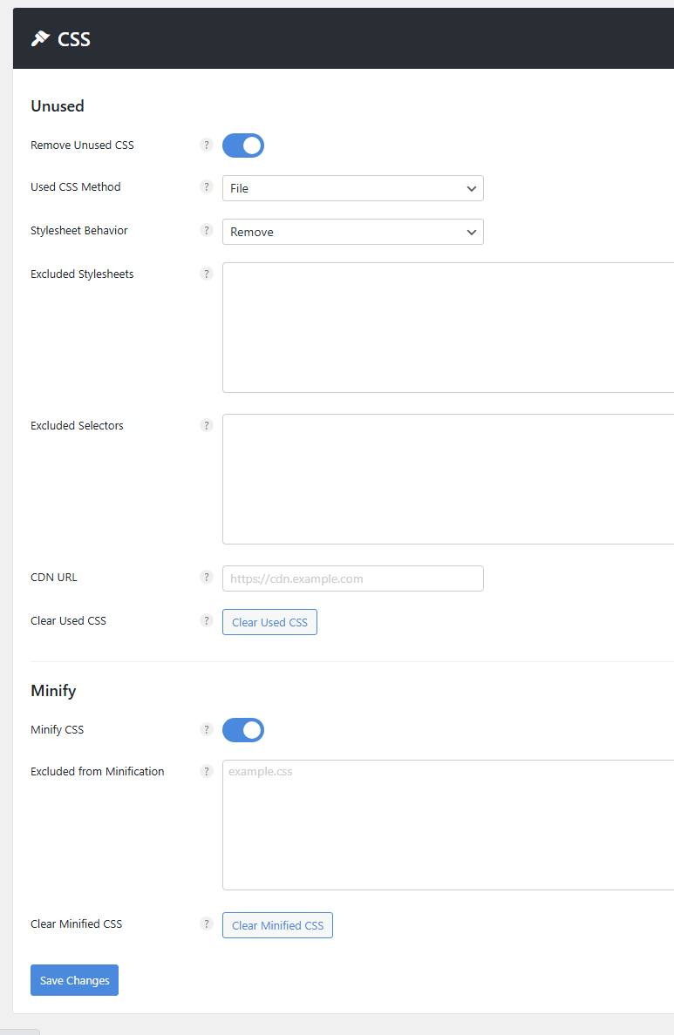The image size is (674, 1035).
Task: Turn off the Minify CSS switch
Action: point(242,729)
